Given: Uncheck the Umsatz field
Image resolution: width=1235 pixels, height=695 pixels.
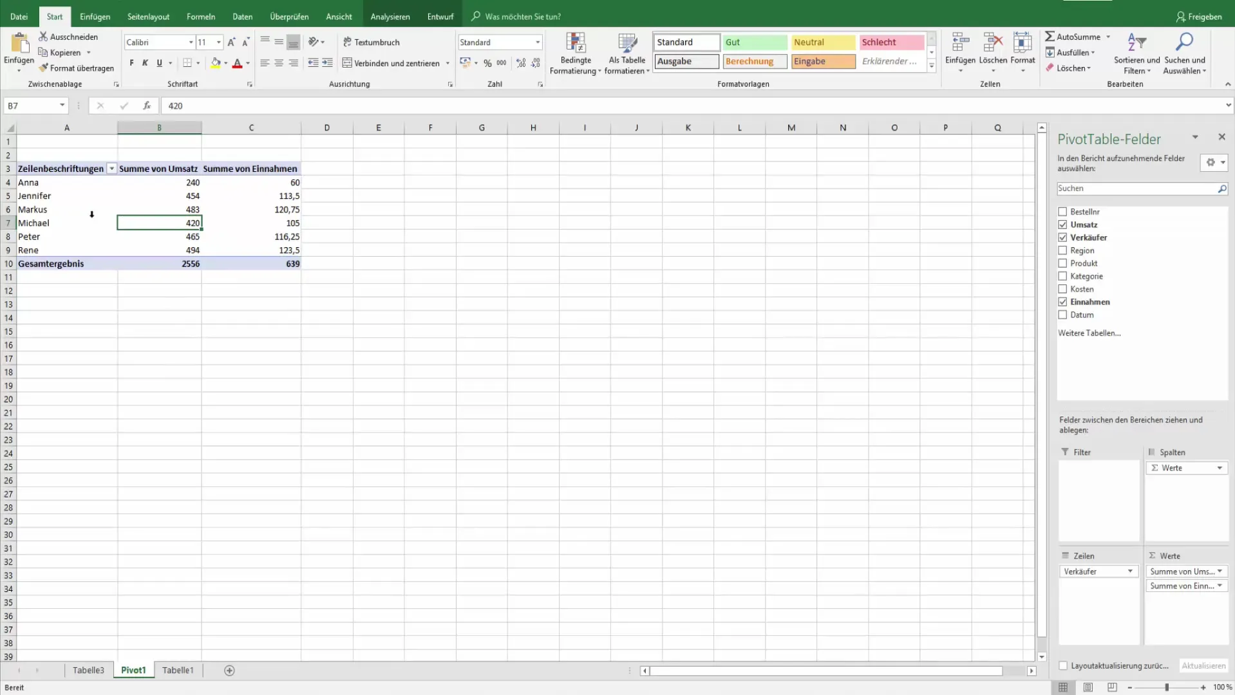Looking at the screenshot, I should tap(1062, 225).
